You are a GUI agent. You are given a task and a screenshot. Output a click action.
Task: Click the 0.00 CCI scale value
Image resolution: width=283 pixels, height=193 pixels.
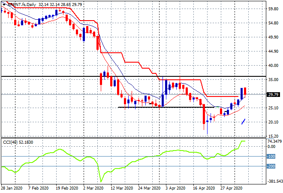coord(271,146)
